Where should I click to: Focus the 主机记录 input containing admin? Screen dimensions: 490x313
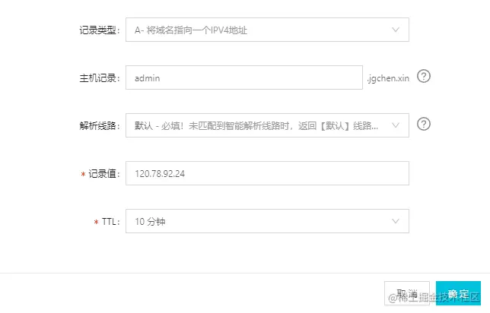pyautogui.click(x=244, y=77)
